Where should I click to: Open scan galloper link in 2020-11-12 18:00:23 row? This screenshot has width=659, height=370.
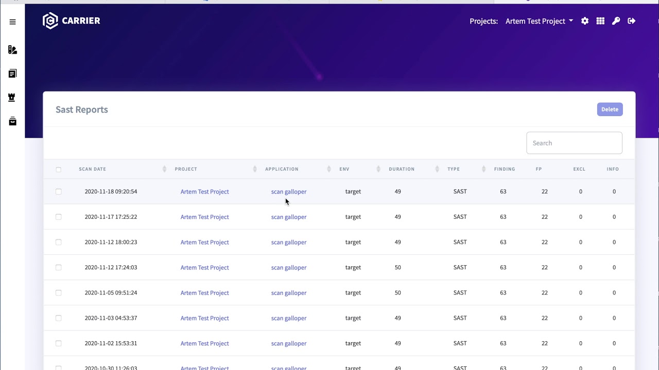[289, 242]
